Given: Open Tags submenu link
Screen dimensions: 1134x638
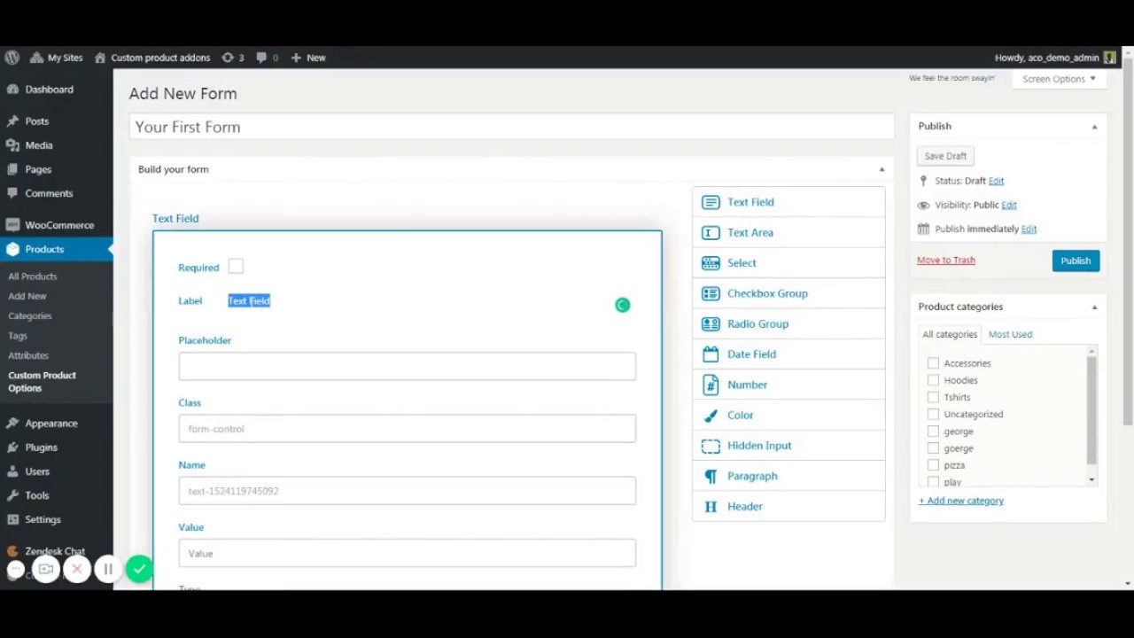Looking at the screenshot, I should point(18,336).
